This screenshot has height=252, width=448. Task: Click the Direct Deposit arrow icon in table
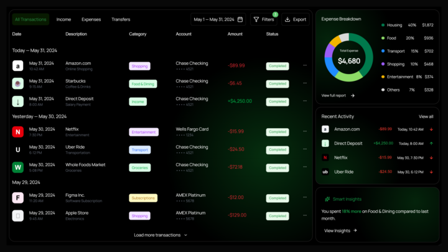coord(17,101)
